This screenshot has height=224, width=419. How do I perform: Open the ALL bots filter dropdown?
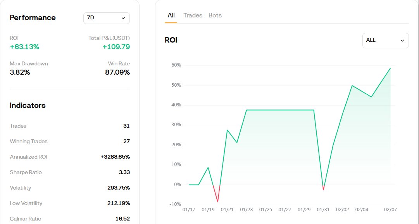coord(385,40)
